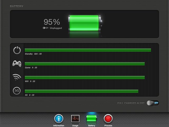This screenshot has height=127, width=169.
Task: Open the Information tab icon
Action: [59, 119]
